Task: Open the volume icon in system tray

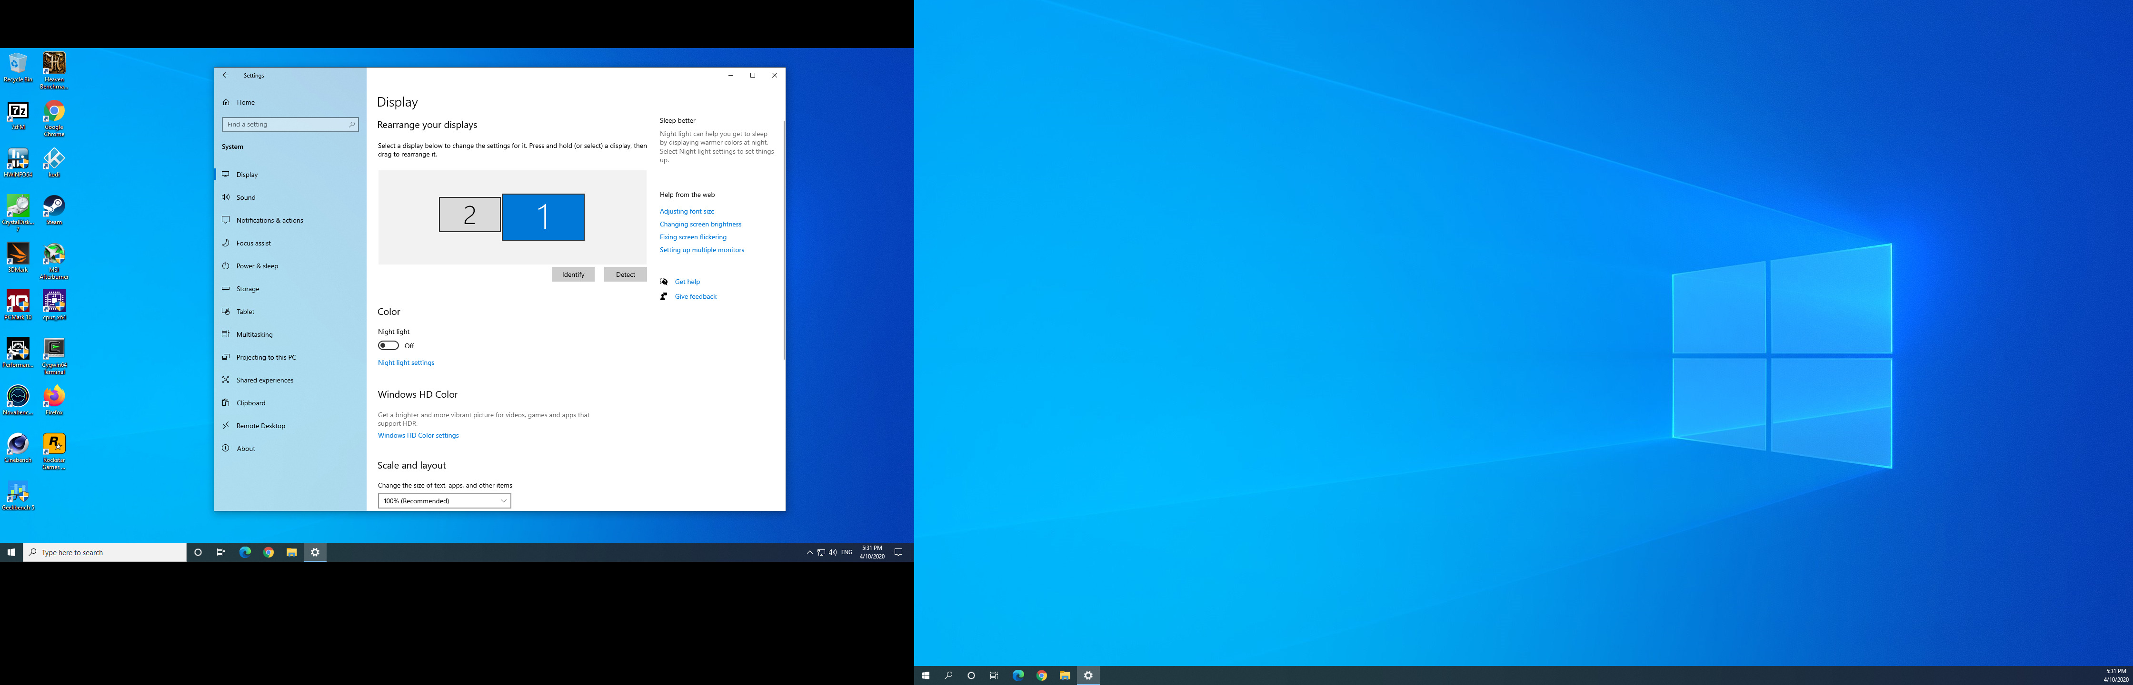Action: coord(832,553)
